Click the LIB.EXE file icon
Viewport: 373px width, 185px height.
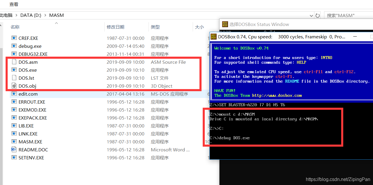coord(14,126)
